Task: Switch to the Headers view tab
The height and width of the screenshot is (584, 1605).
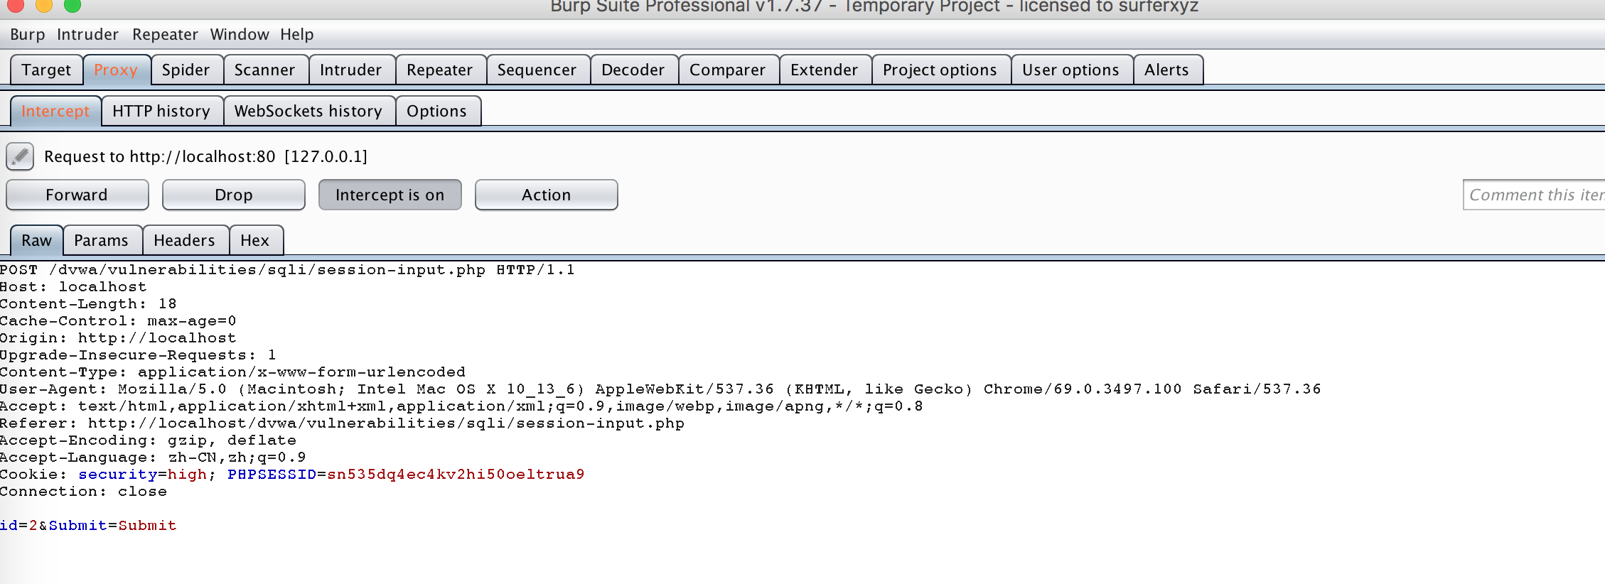Action: pyautogui.click(x=184, y=240)
